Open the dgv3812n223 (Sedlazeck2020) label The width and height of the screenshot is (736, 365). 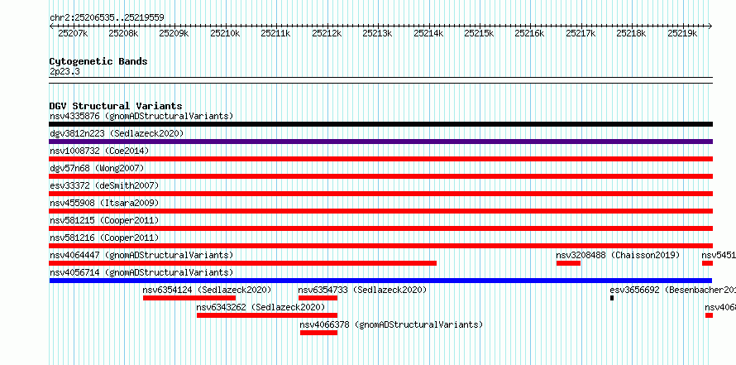click(x=117, y=133)
